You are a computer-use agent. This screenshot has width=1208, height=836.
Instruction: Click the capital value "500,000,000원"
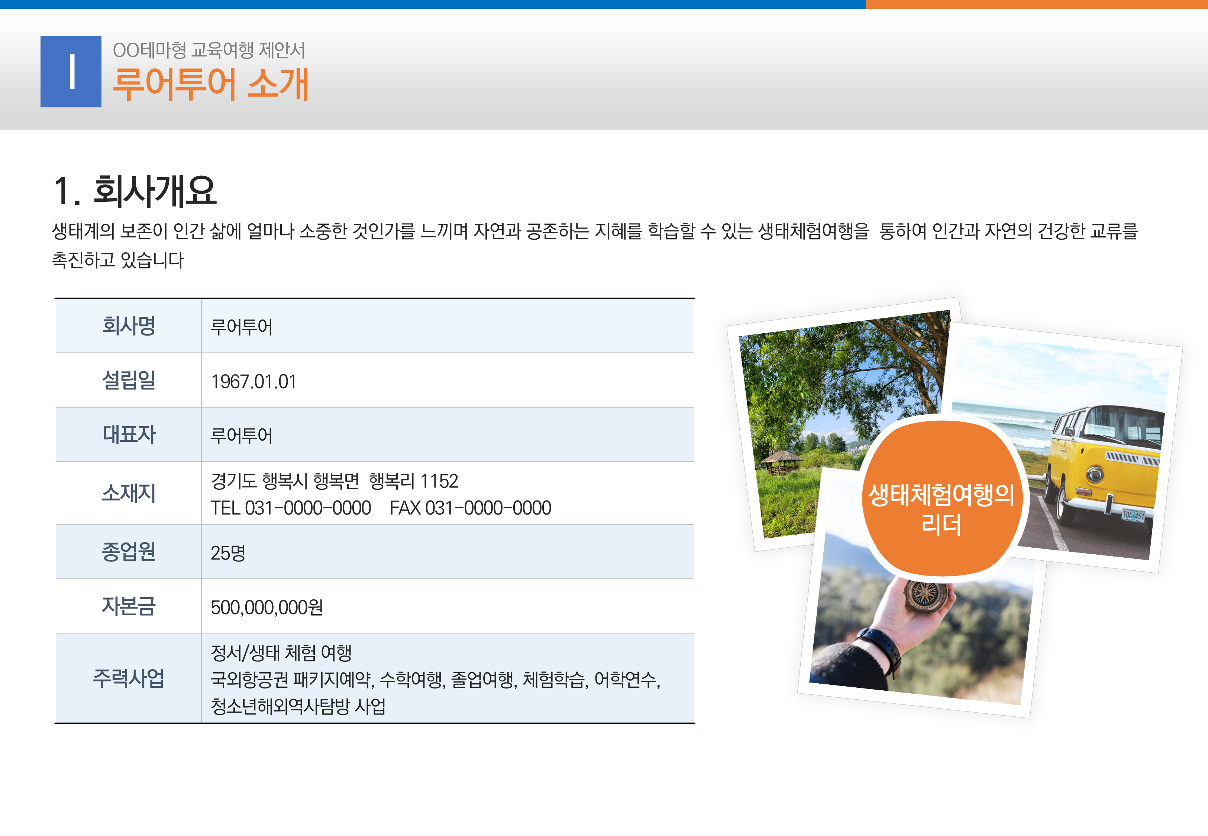click(267, 607)
